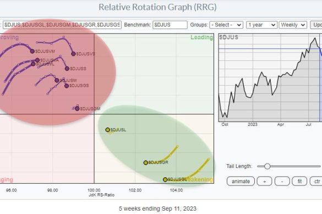Select the $DJUSGL marker dot
This screenshot has height=214, width=322.
165,179
